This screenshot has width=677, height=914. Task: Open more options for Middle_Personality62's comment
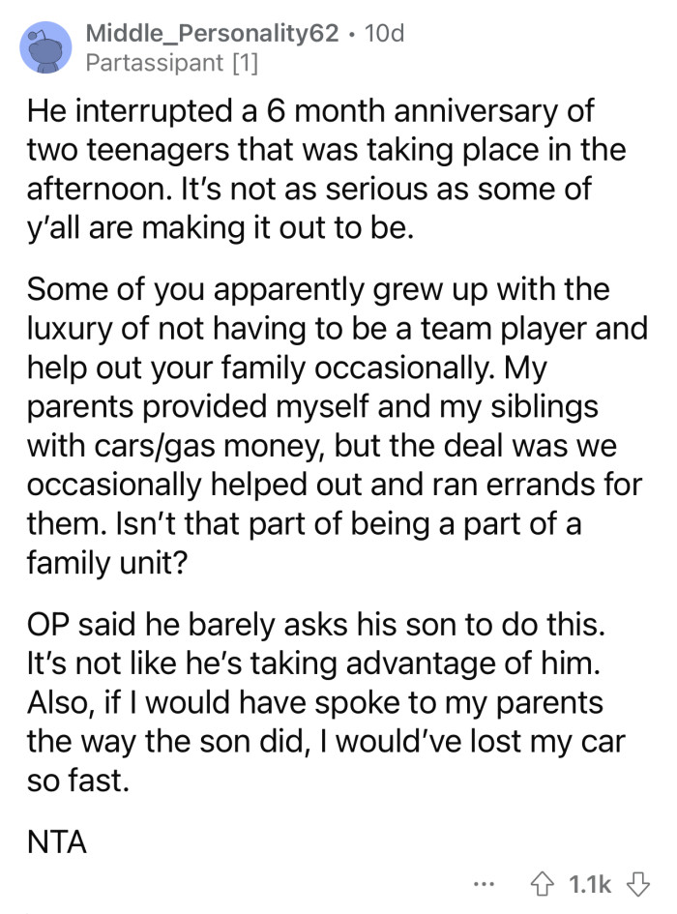(x=484, y=885)
